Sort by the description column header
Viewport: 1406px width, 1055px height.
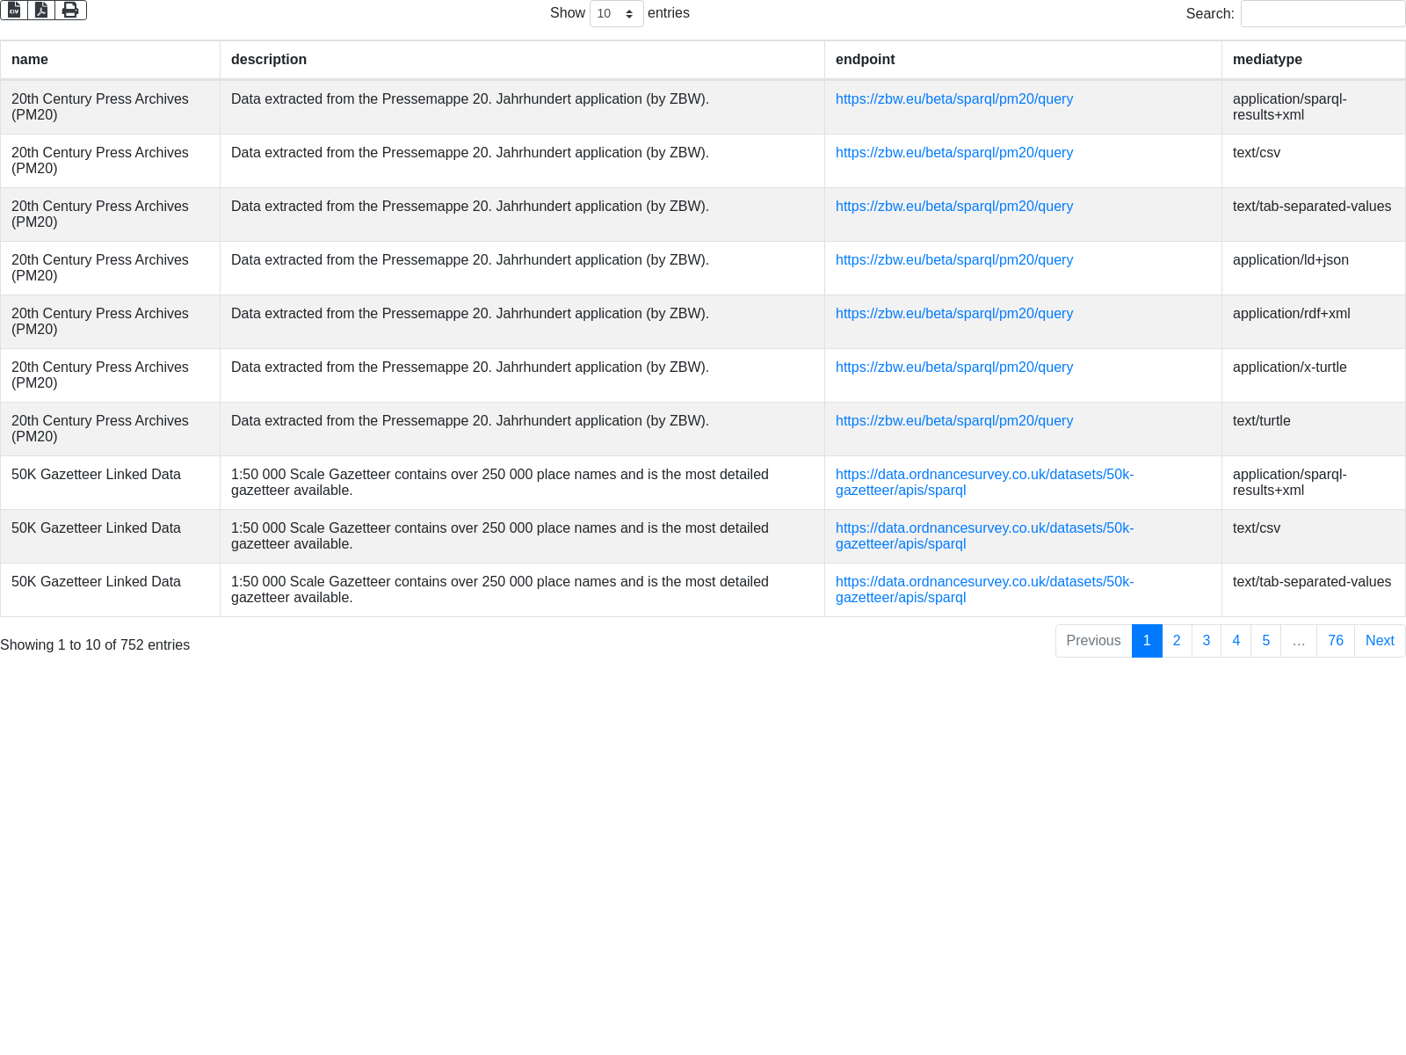(x=269, y=60)
